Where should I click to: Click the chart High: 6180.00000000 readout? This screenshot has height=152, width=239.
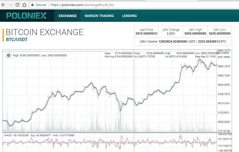click(x=26, y=55)
